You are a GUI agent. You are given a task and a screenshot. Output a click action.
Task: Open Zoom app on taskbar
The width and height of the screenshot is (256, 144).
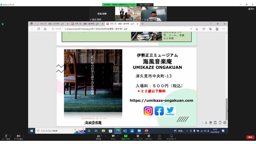tap(139, 131)
